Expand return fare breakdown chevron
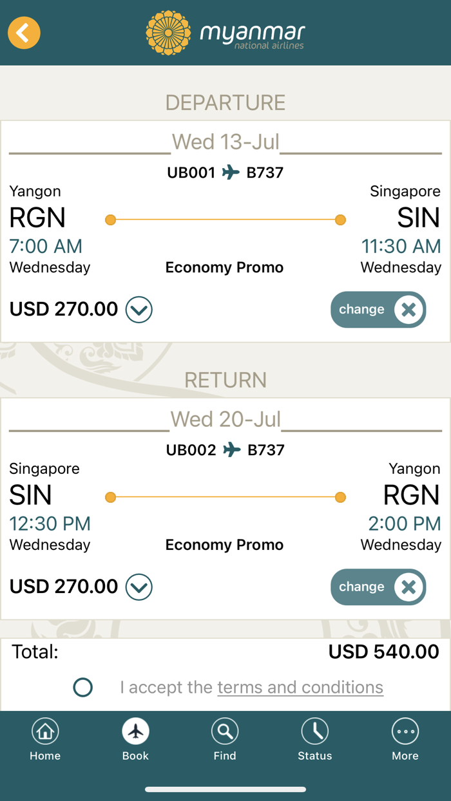This screenshot has width=451, height=801. (139, 587)
